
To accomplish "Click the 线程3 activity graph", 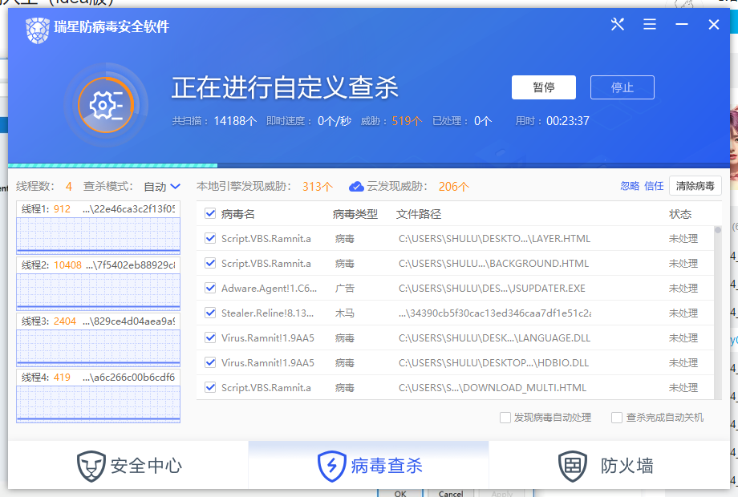I will pos(99,347).
